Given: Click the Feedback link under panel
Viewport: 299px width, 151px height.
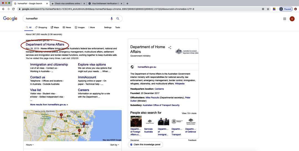Looking at the screenshot, I should (192, 140).
